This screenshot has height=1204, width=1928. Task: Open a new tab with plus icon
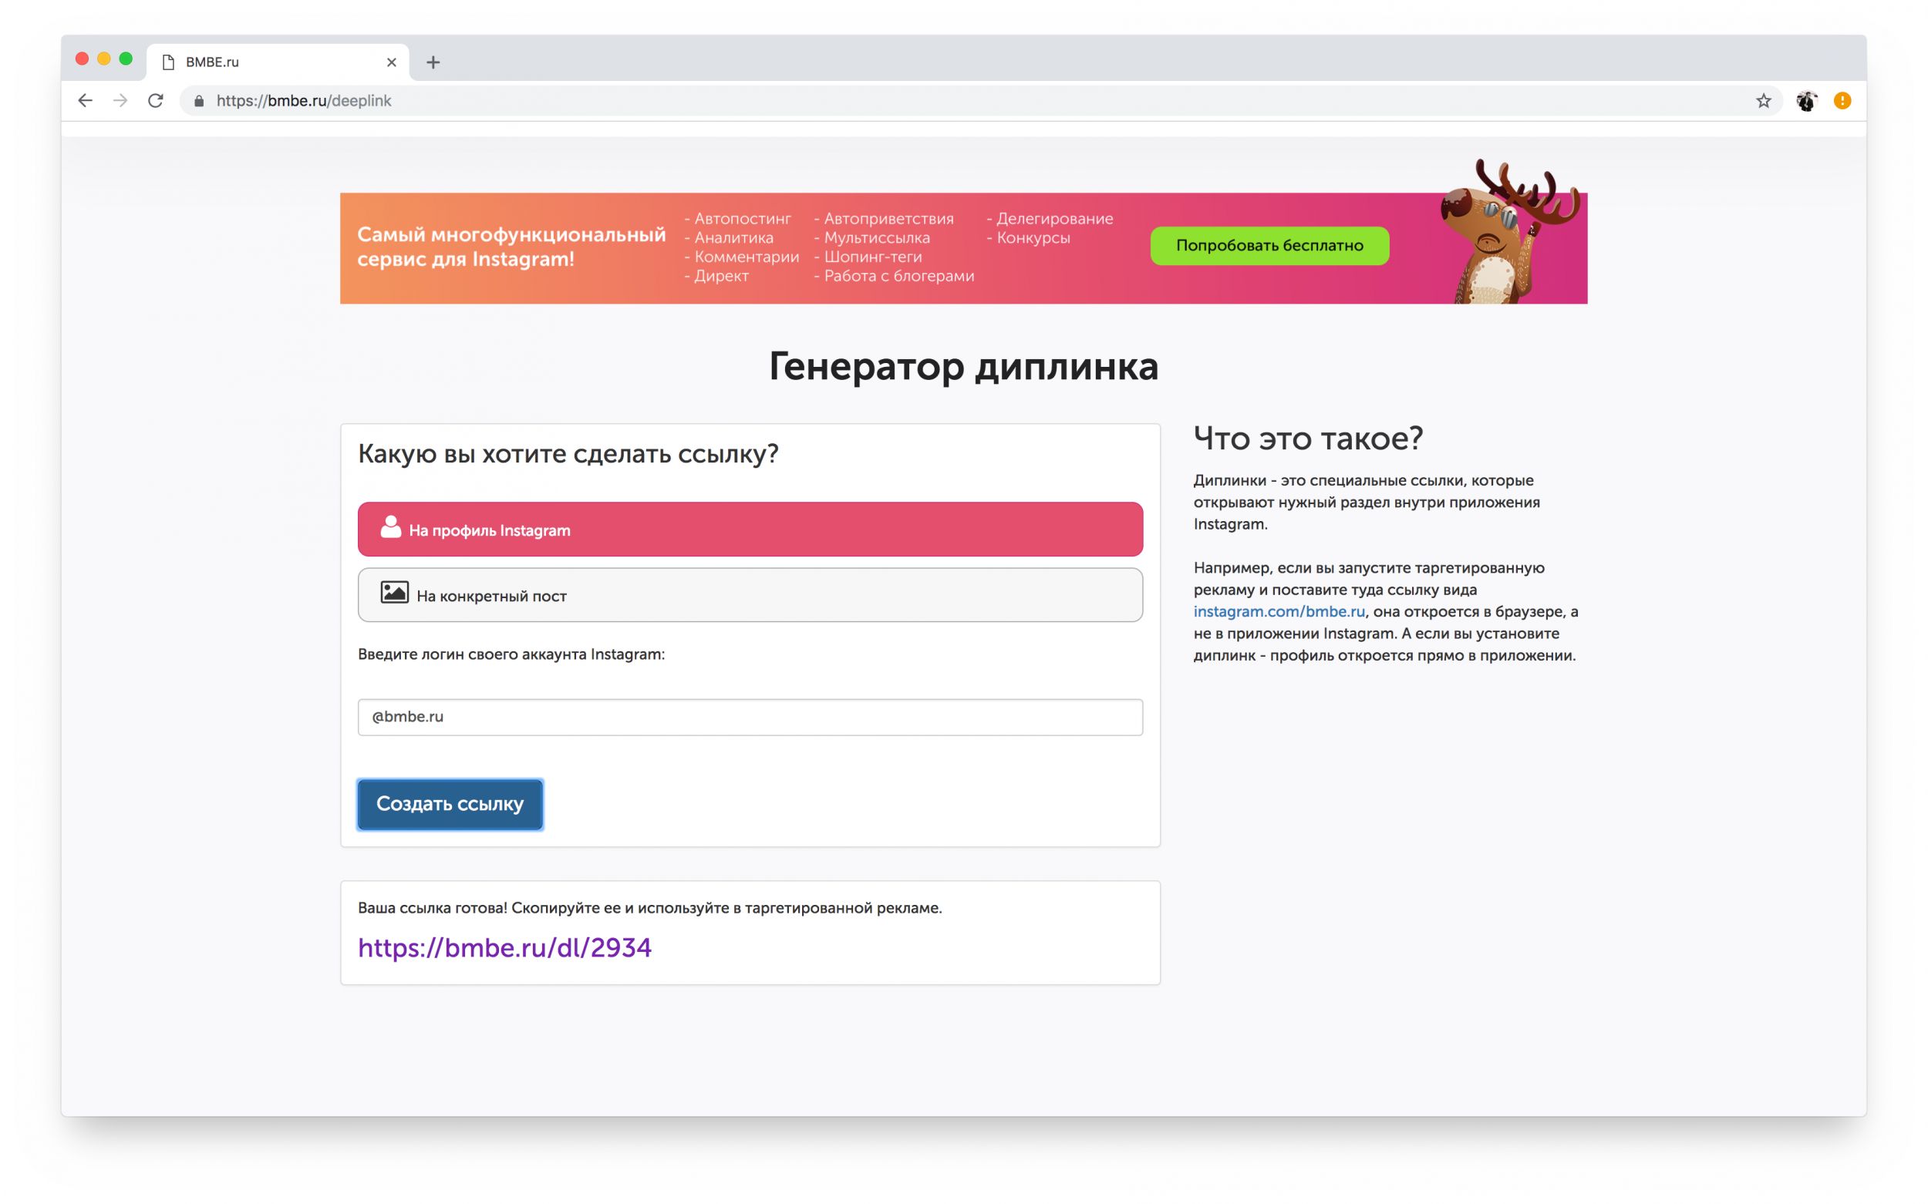coord(433,62)
